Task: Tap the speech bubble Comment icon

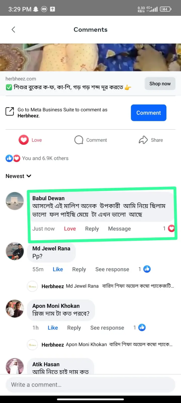Action: [79, 140]
